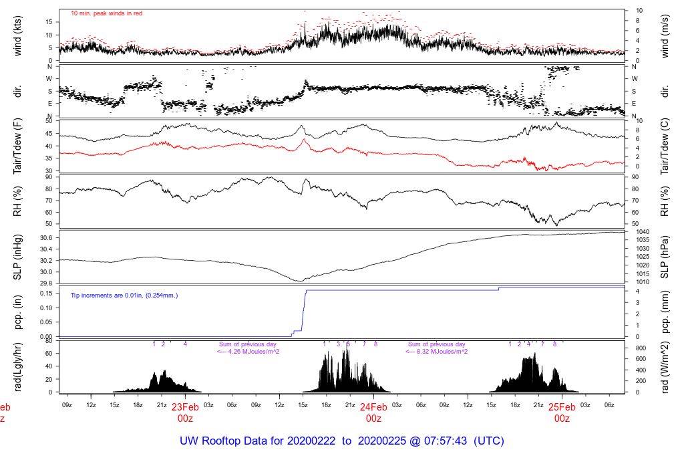Click the 'Tair/Tdew (F)' axis label
This screenshot has width=684, height=468.
tap(17, 146)
